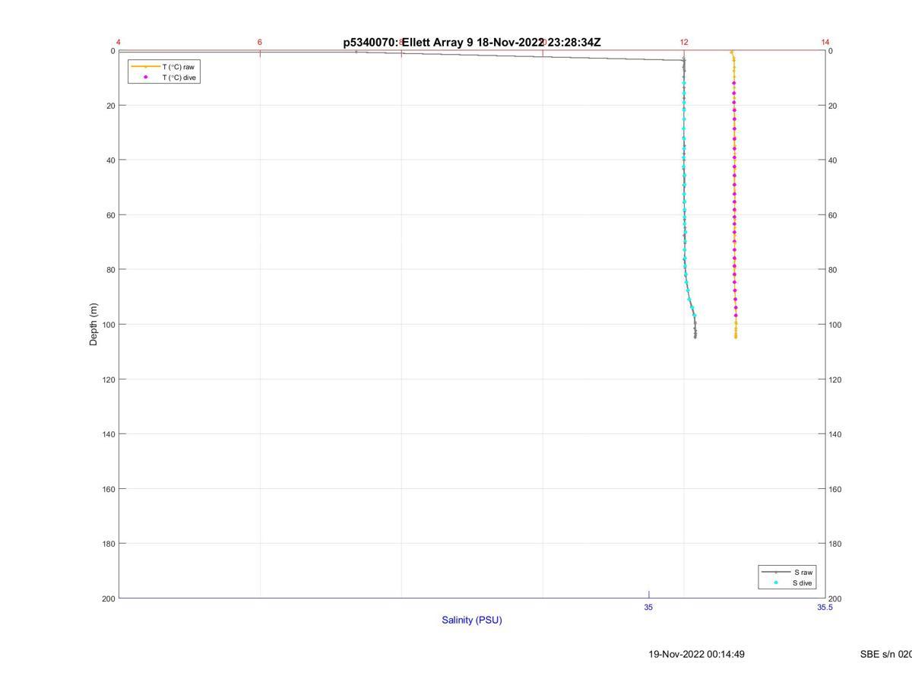This screenshot has width=912, height=673.
Task: Click the '180' depth tick on right axis
Action: coord(835,544)
